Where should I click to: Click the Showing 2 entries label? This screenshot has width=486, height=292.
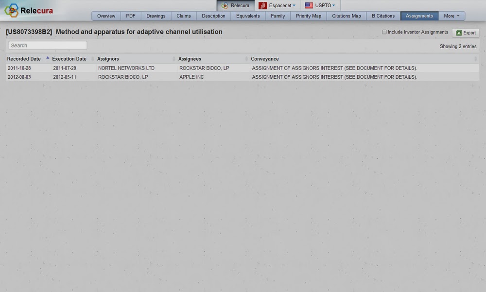[458, 46]
